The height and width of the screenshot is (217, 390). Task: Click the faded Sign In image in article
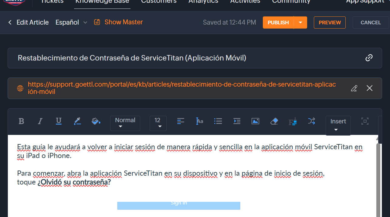tap(179, 205)
